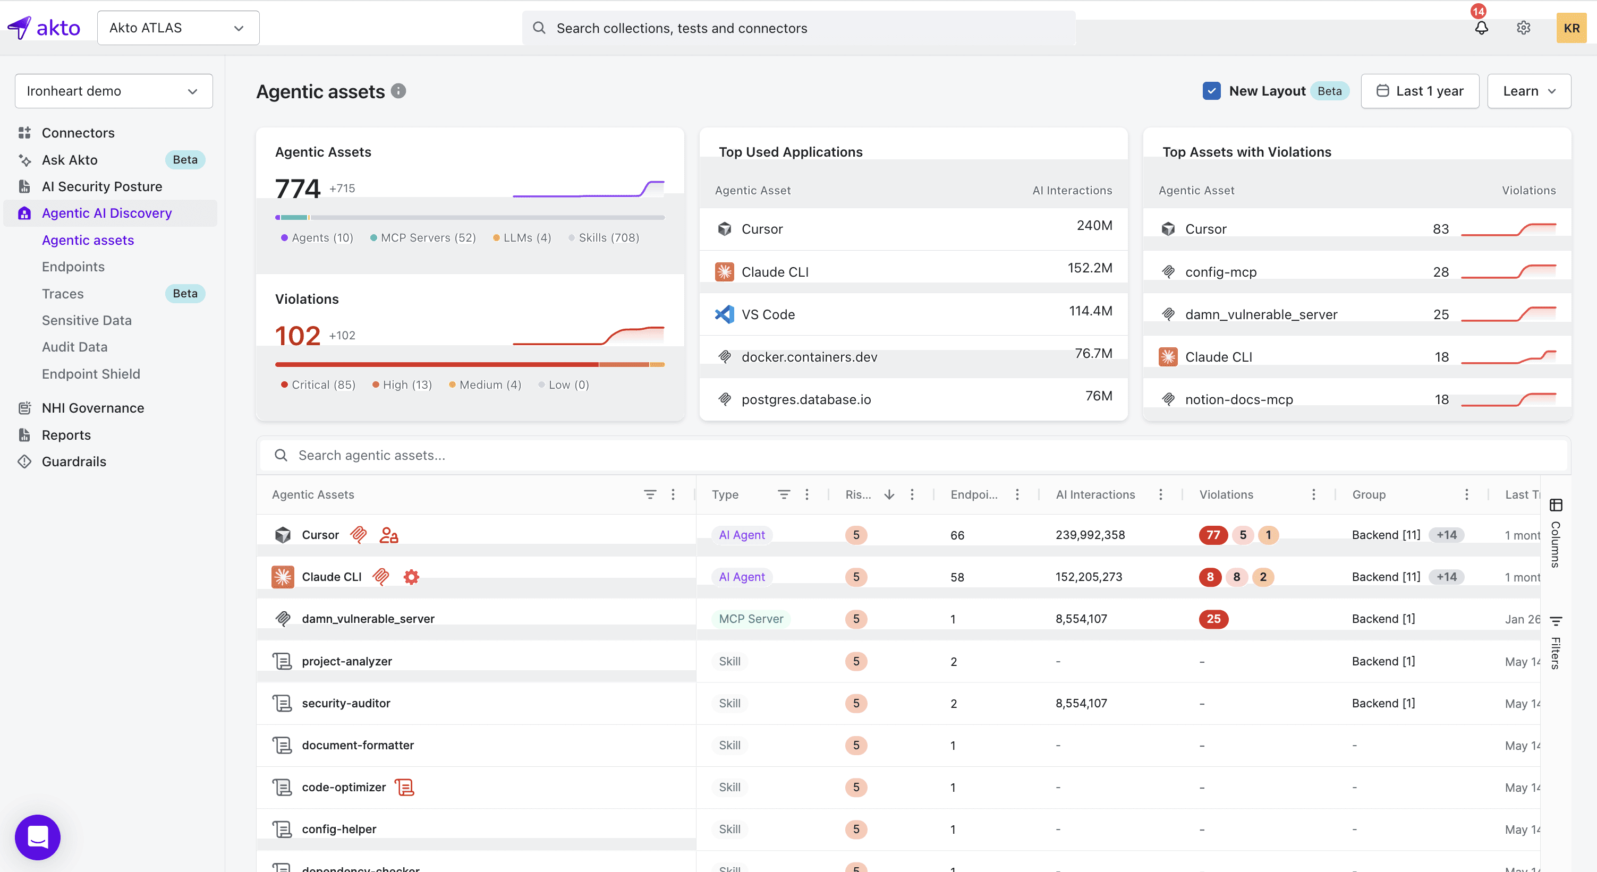Open the KR user avatar menu
Screen dimensions: 1597x872
[x=1571, y=28]
